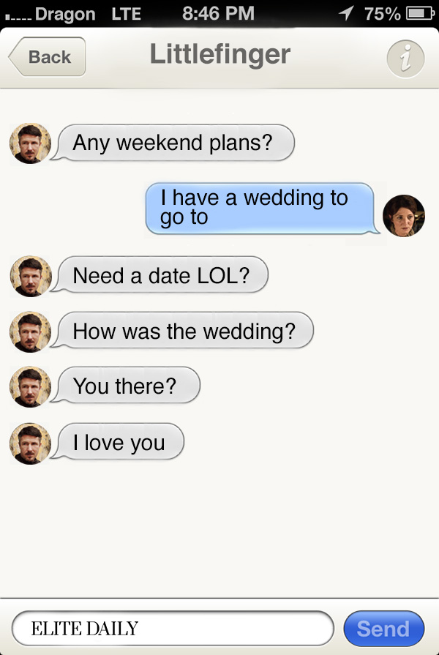Image resolution: width=439 pixels, height=655 pixels.
Task: Tap avatar beside "How was the wedding?"
Action: 30,332
